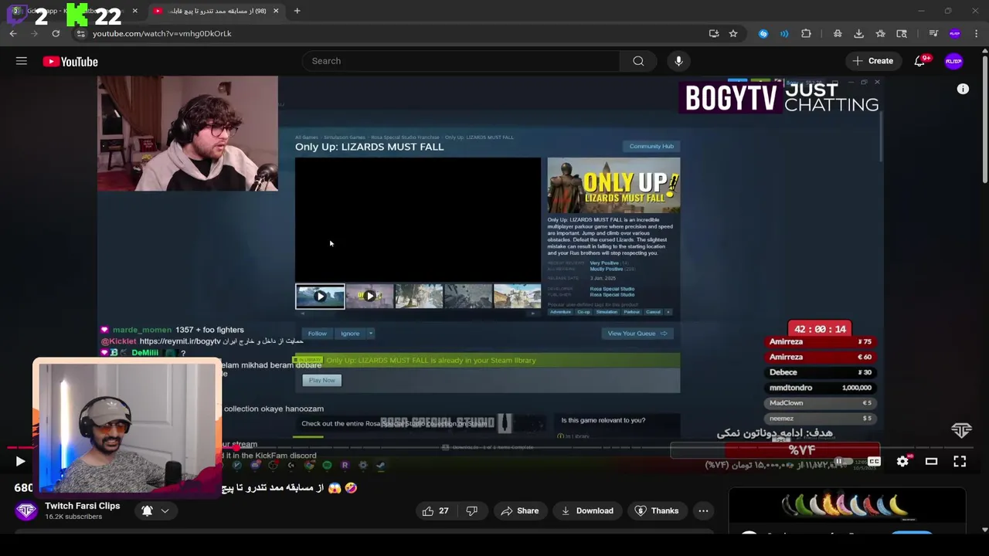This screenshot has height=556, width=989.
Task: Toggle closed captions CC button
Action: point(874,461)
